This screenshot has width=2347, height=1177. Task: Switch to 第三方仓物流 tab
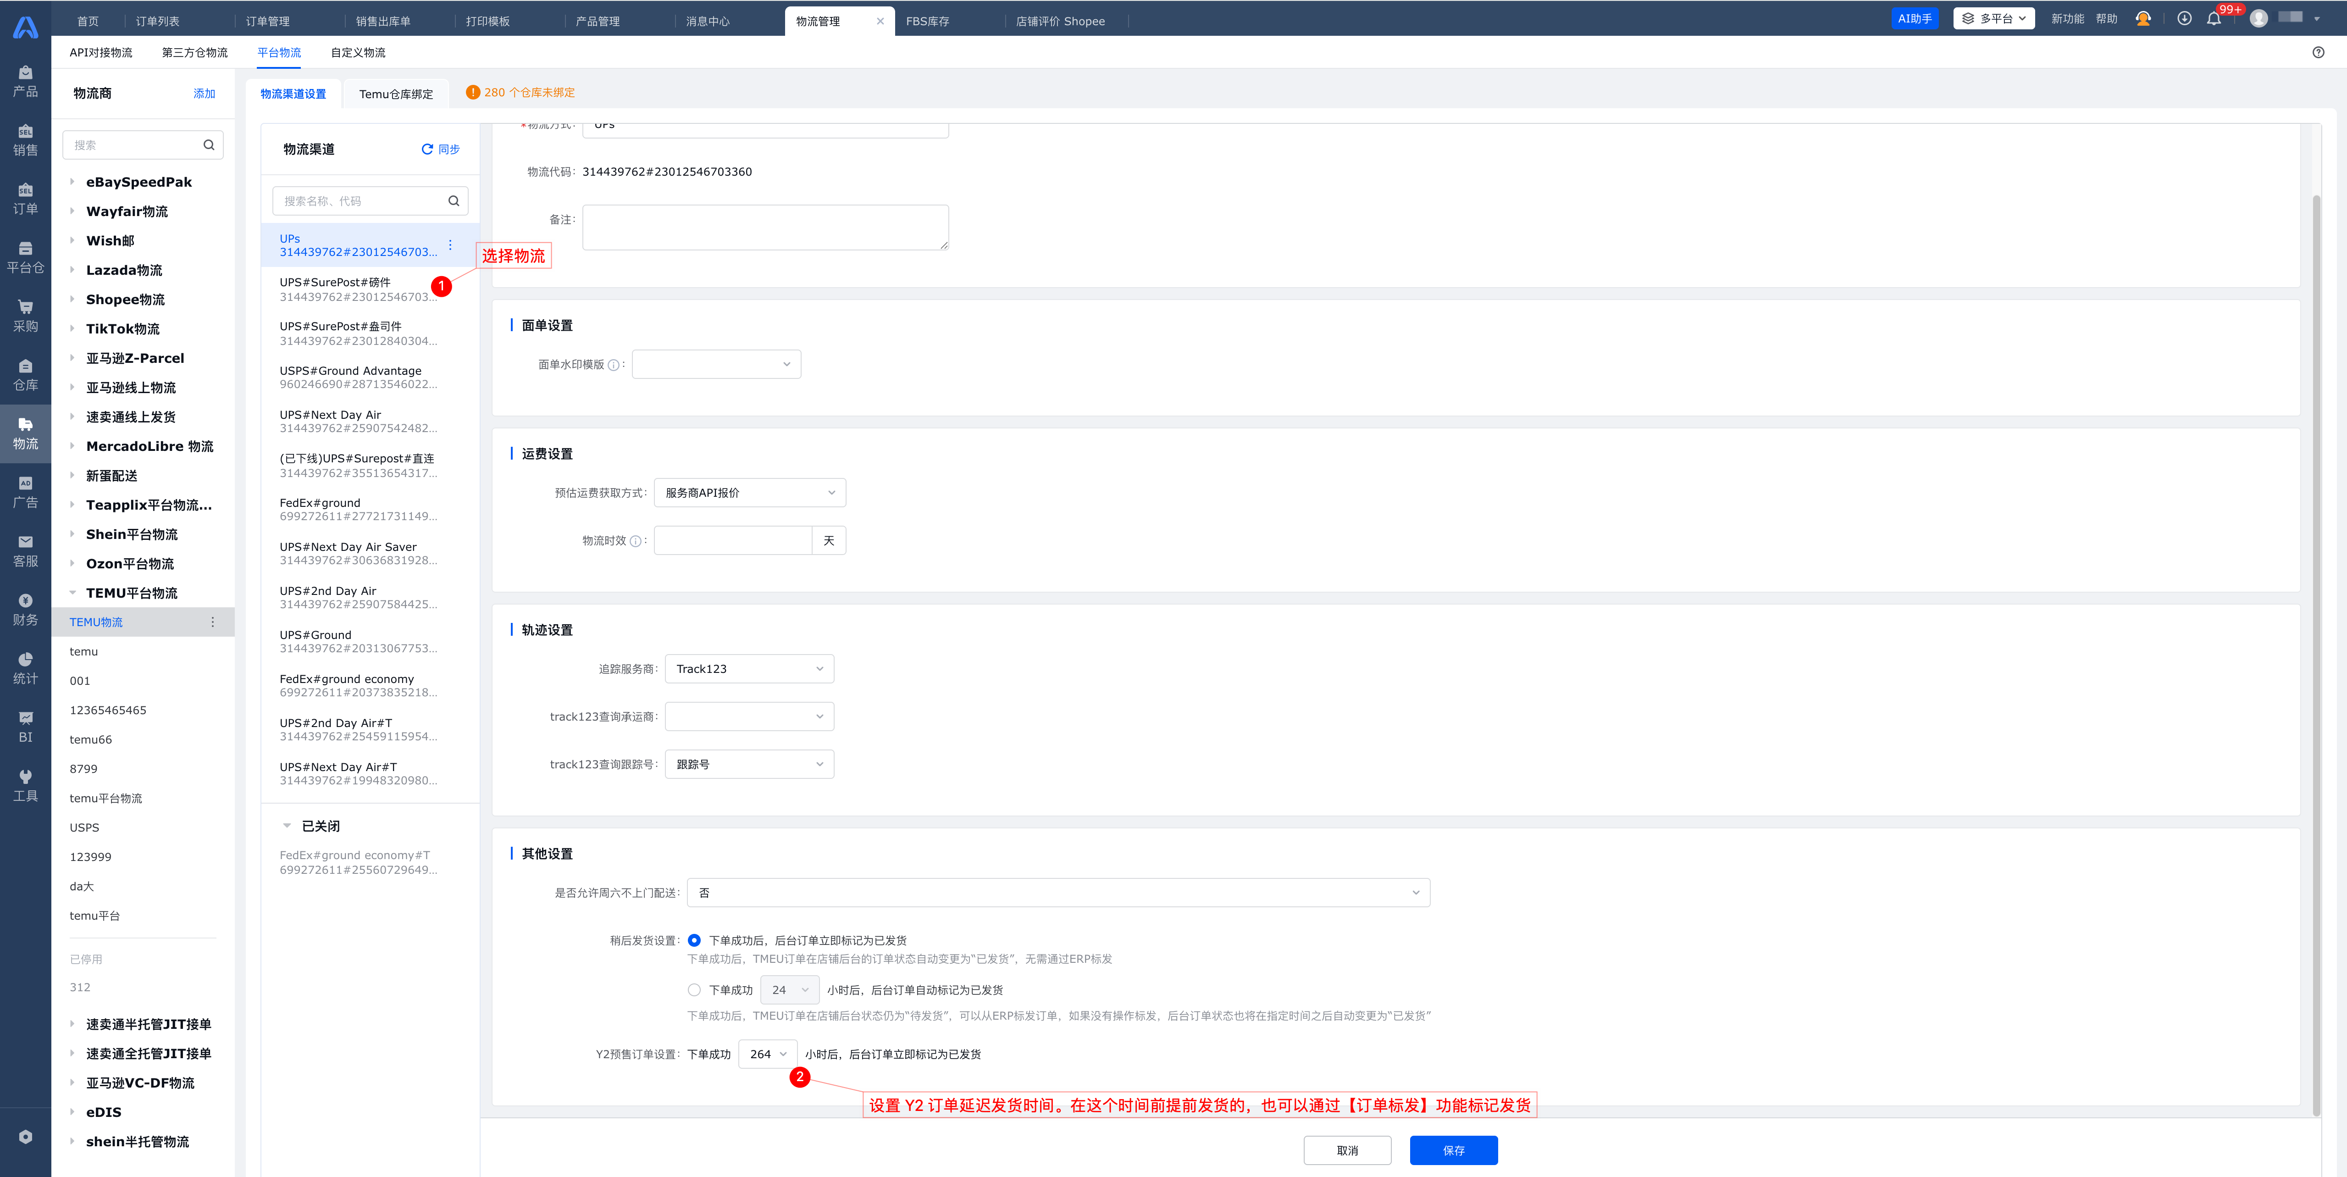tap(195, 53)
